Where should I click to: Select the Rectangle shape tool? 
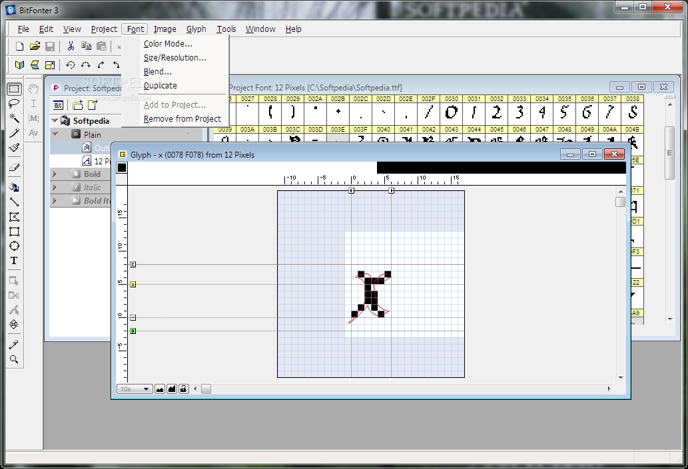click(14, 232)
